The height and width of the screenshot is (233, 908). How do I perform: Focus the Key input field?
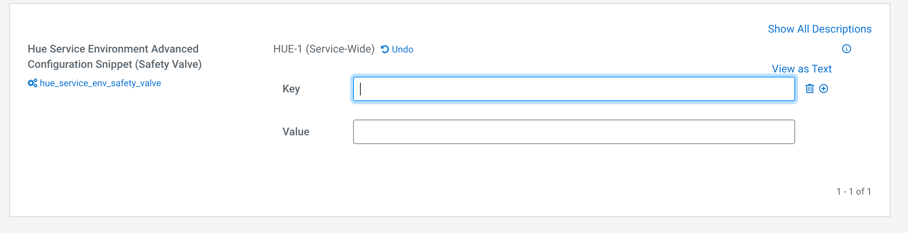pos(573,89)
